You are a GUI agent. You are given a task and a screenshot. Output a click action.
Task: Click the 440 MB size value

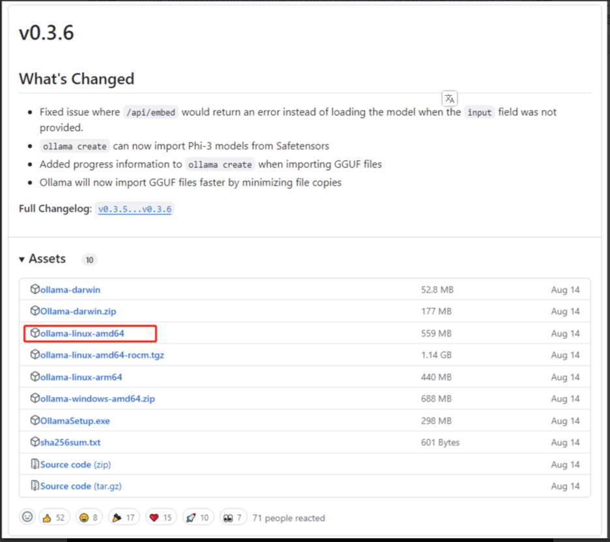point(436,377)
